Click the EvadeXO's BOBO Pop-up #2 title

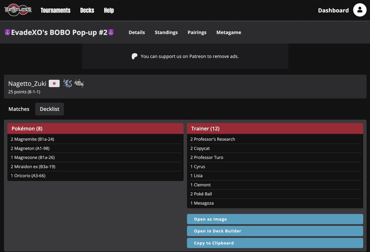[x=60, y=32]
